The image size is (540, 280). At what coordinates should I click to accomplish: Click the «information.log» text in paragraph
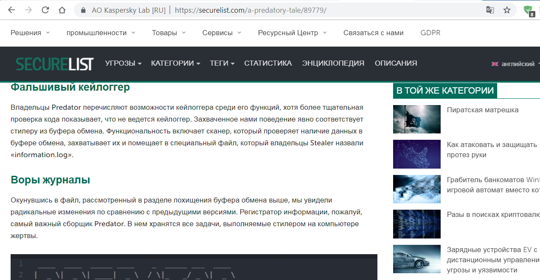coord(42,155)
